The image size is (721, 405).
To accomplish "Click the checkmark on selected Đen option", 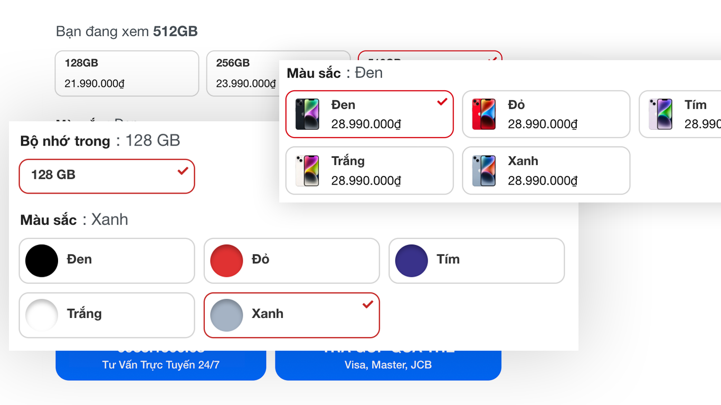I will pyautogui.click(x=442, y=102).
